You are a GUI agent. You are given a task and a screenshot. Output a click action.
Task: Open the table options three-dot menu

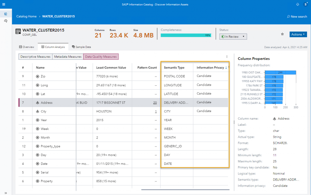point(227,57)
